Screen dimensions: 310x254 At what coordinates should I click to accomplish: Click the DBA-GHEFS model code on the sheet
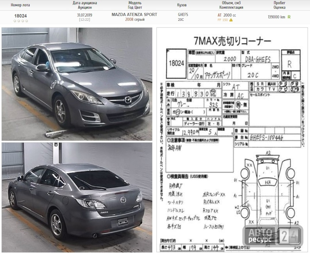point(258,59)
